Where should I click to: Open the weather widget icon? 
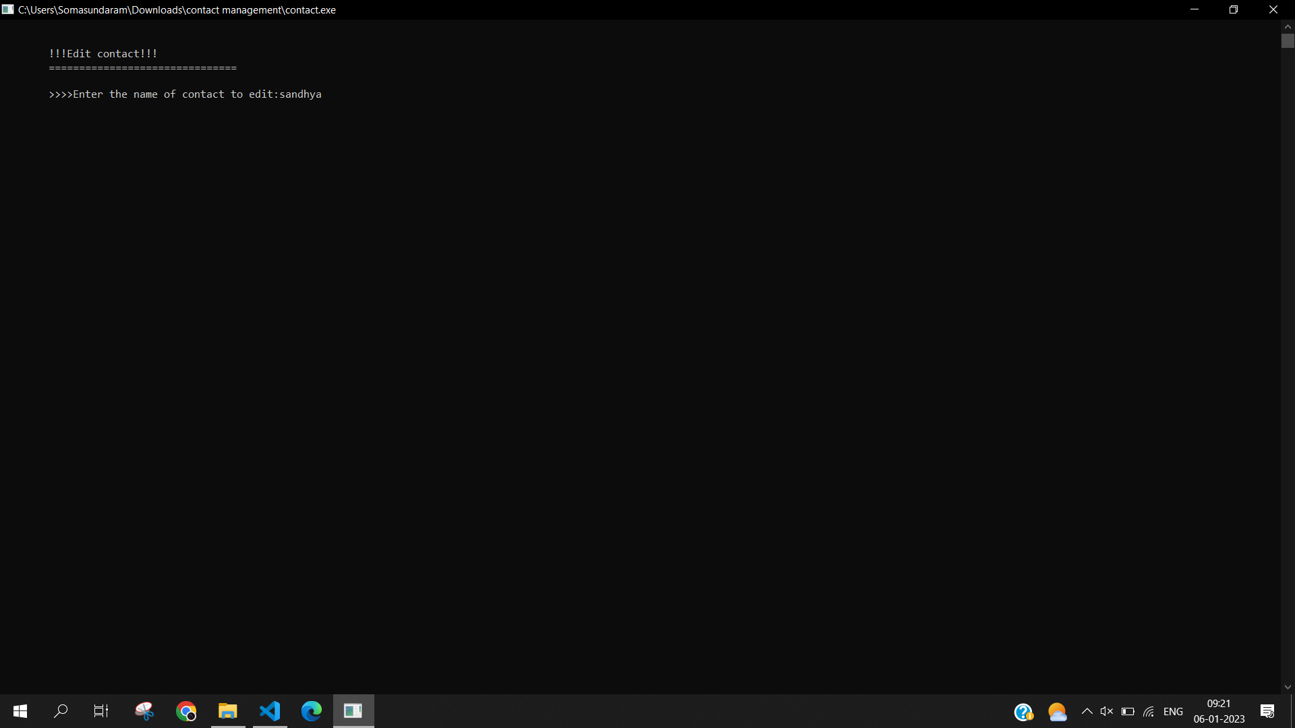(x=1057, y=712)
